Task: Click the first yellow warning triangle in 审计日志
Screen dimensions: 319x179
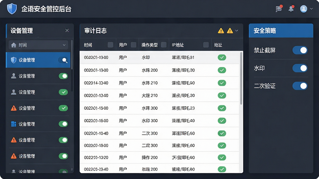Action: coord(221,31)
